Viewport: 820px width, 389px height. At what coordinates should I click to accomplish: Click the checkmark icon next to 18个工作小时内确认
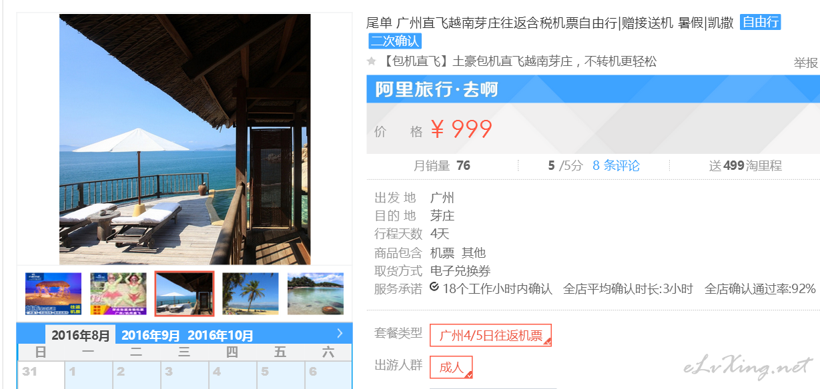click(434, 287)
